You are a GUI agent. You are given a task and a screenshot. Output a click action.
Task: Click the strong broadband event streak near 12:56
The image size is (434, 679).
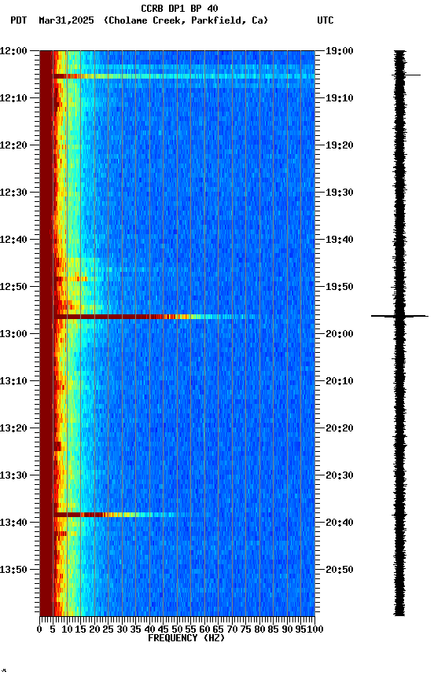point(156,317)
